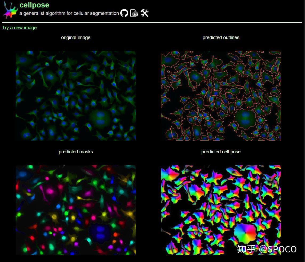Click the 'predicted cell pose' caption
This screenshot has width=305, height=262.
click(x=221, y=152)
